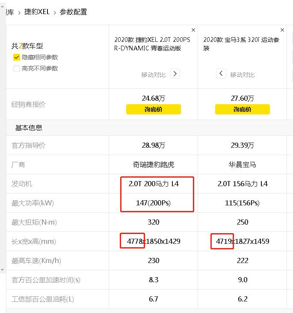The width and height of the screenshot is (293, 313).
Task: Click the 厂商 row label
Action: (18, 165)
